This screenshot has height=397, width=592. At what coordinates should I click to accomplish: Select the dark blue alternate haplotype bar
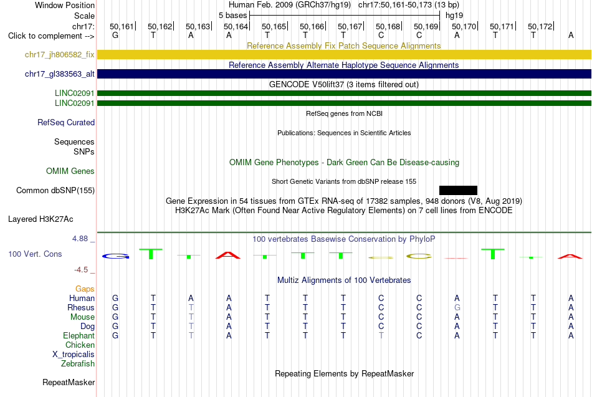345,74
